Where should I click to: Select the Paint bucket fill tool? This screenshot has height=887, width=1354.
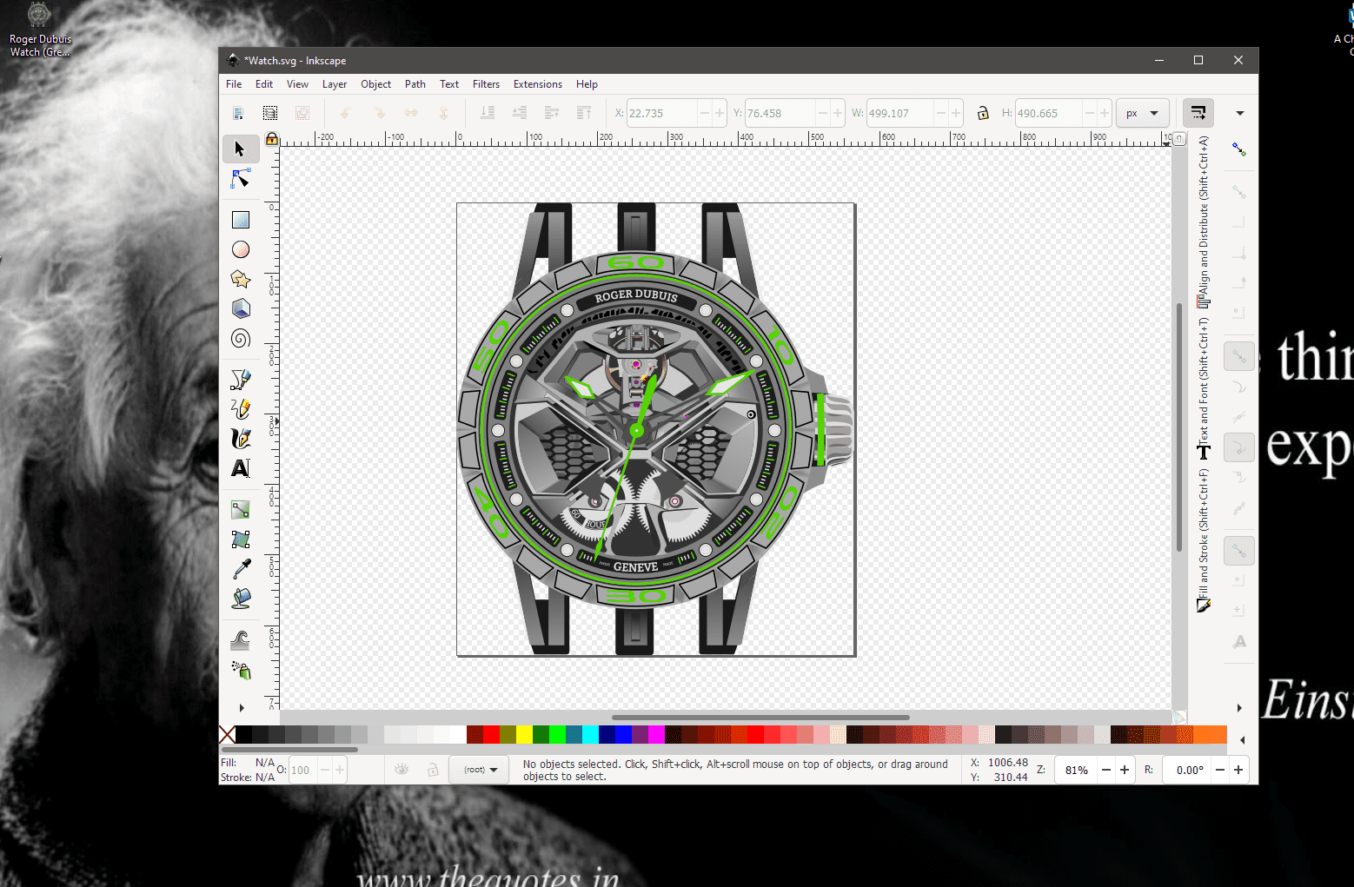pyautogui.click(x=241, y=599)
